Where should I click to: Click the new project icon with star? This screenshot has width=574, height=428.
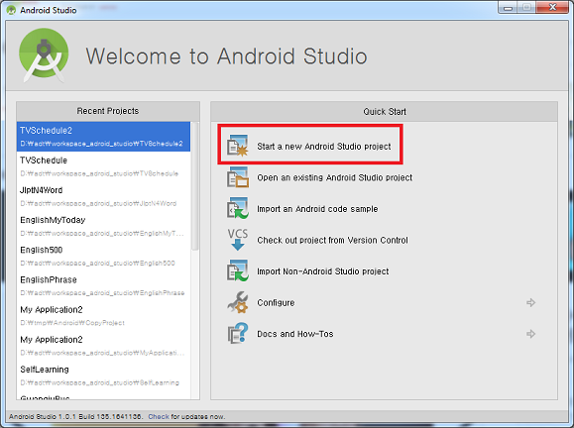click(238, 146)
